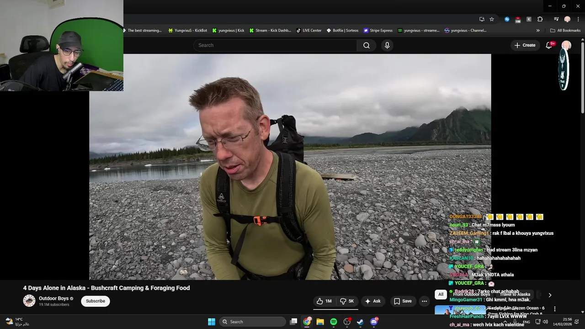The image size is (585, 329).
Task: Click the video player to pause
Action: pos(290,167)
